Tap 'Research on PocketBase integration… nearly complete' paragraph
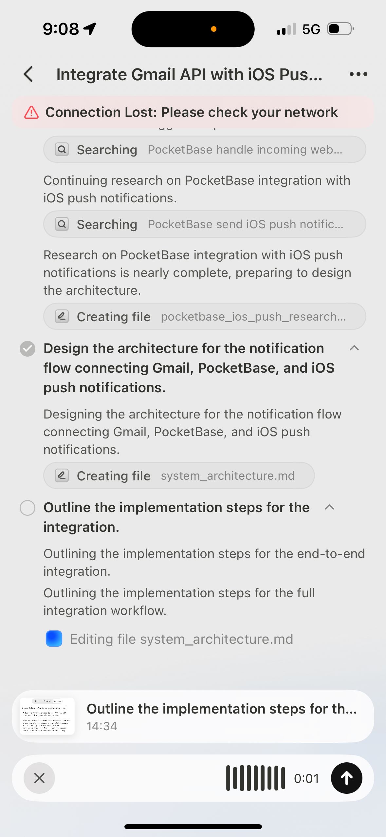The image size is (386, 837). click(x=197, y=273)
